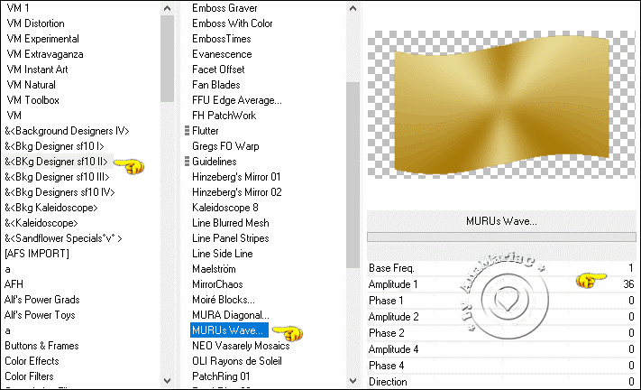The image size is (641, 390).
Task: Select Alf's Power Grads category
Action: tap(42, 300)
